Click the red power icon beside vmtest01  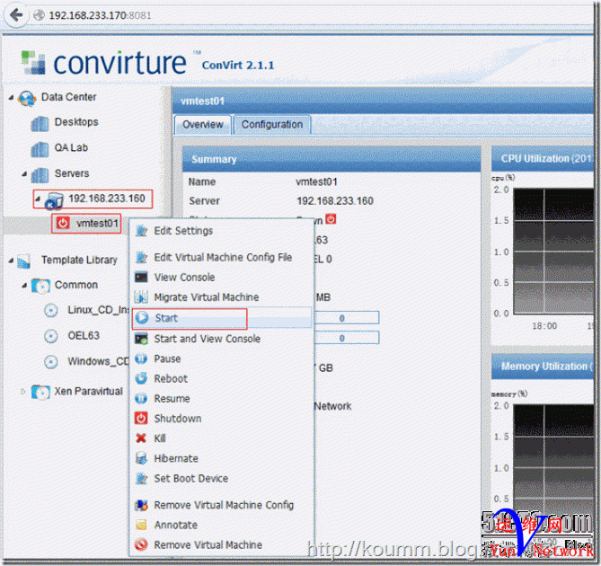click(x=63, y=223)
